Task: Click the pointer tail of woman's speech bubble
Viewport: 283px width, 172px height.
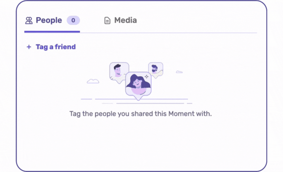Action: 138,98
